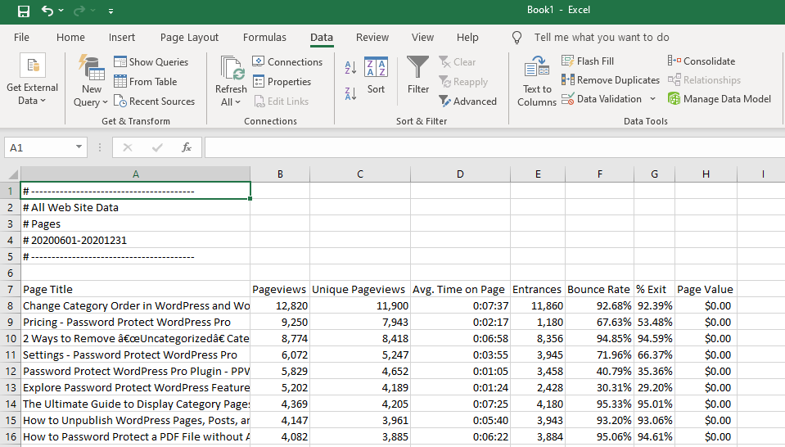Customize the Quick Access Toolbar dropdown
This screenshot has width=785, height=447.
click(111, 11)
